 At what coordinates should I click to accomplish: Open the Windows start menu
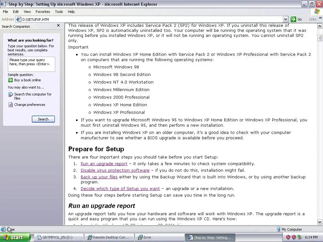[15, 237]
